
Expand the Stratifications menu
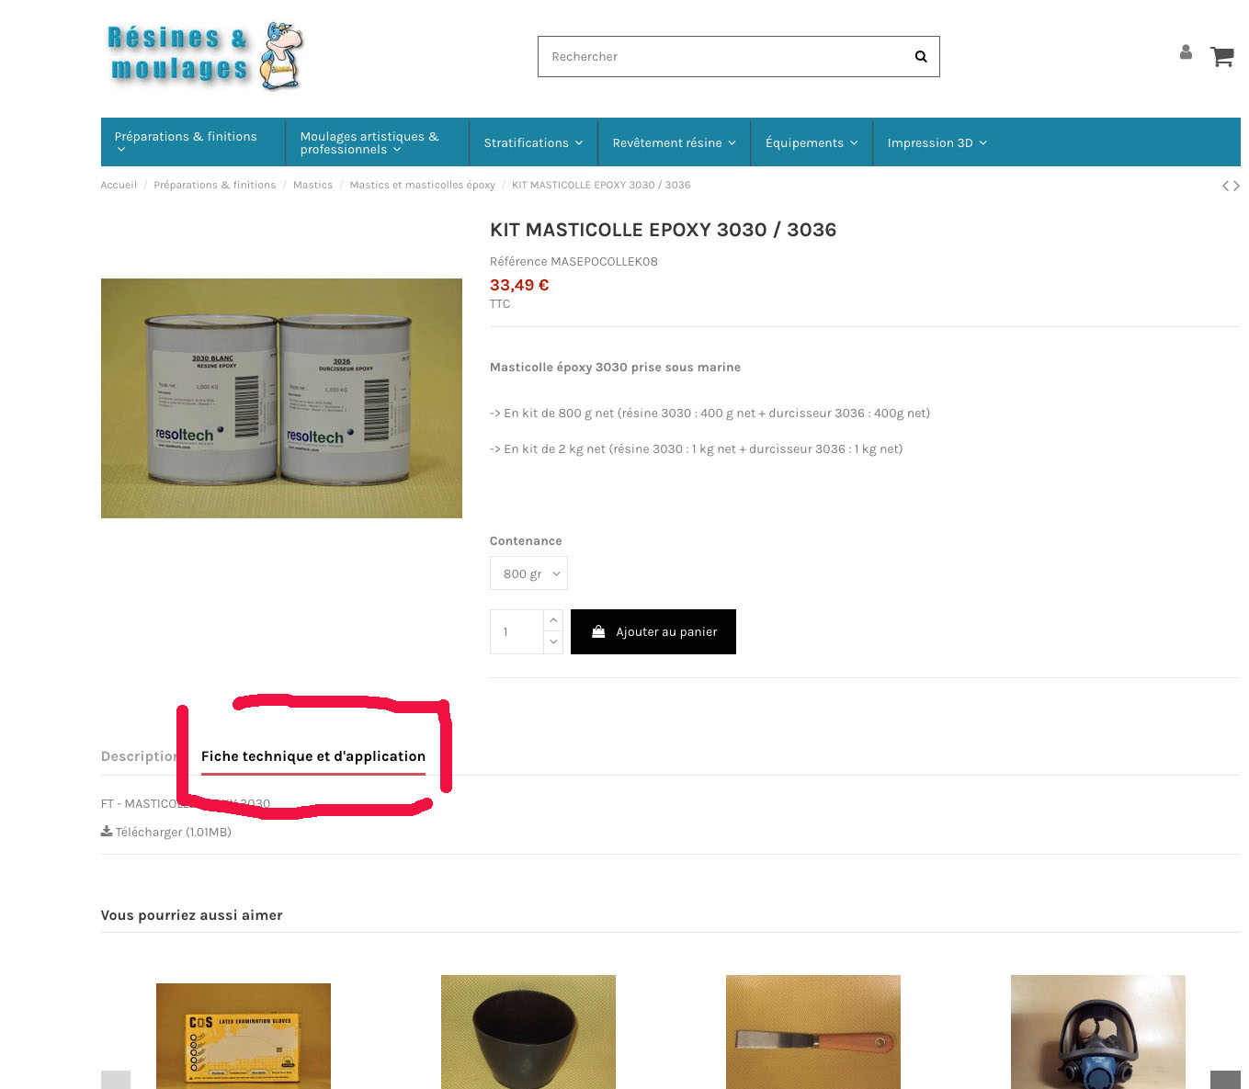tap(533, 142)
